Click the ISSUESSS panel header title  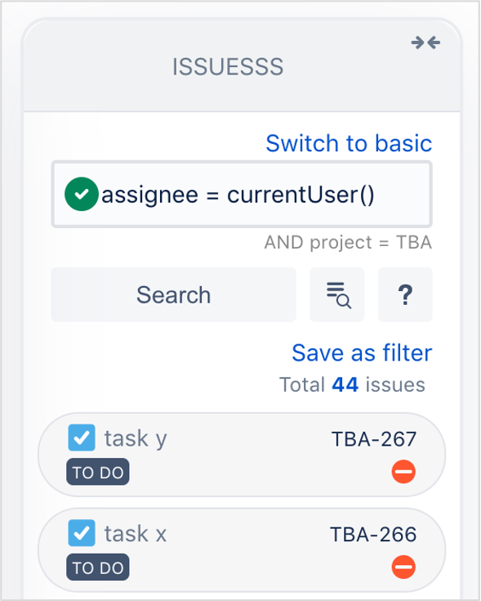point(228,67)
